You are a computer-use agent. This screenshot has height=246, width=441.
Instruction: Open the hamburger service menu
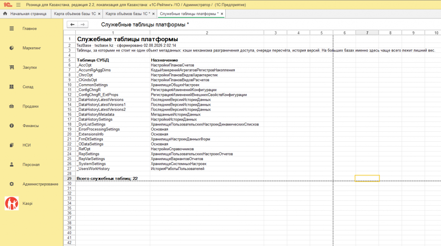click(x=18, y=5)
